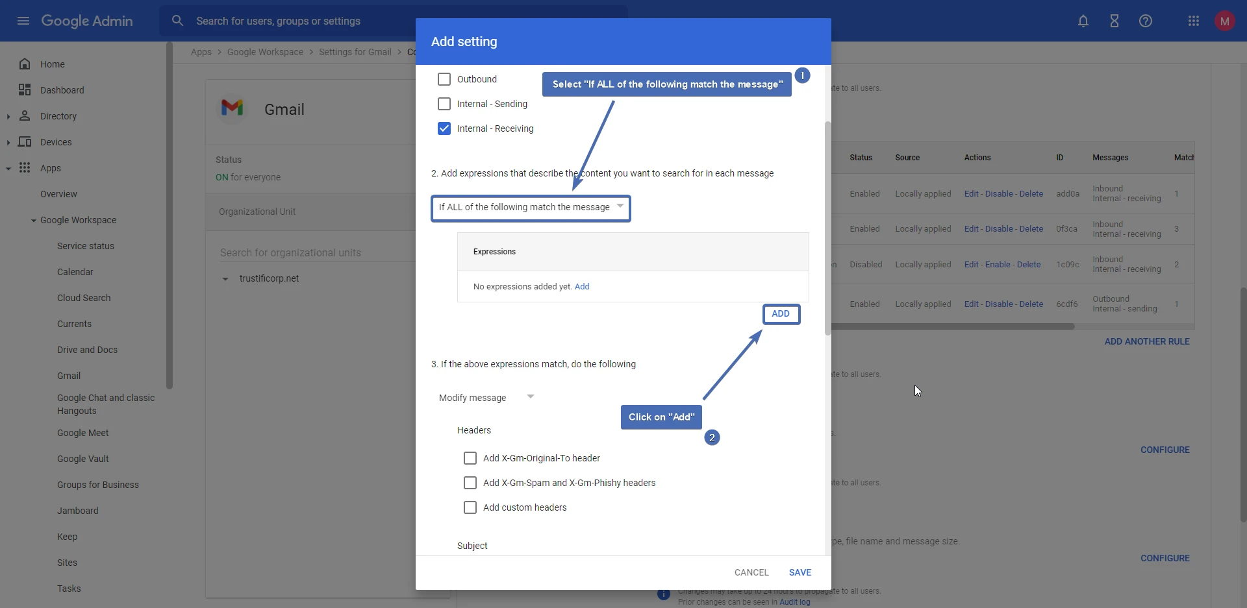Open the main hamburger menu
Image resolution: width=1247 pixels, height=608 pixels.
coord(23,21)
